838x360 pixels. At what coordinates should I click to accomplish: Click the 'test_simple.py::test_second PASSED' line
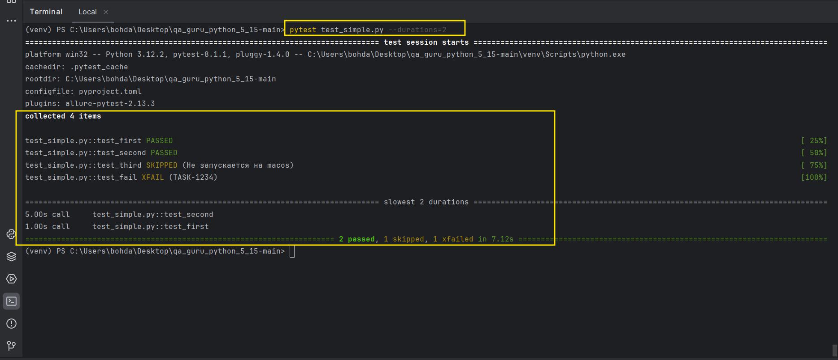[x=101, y=153]
